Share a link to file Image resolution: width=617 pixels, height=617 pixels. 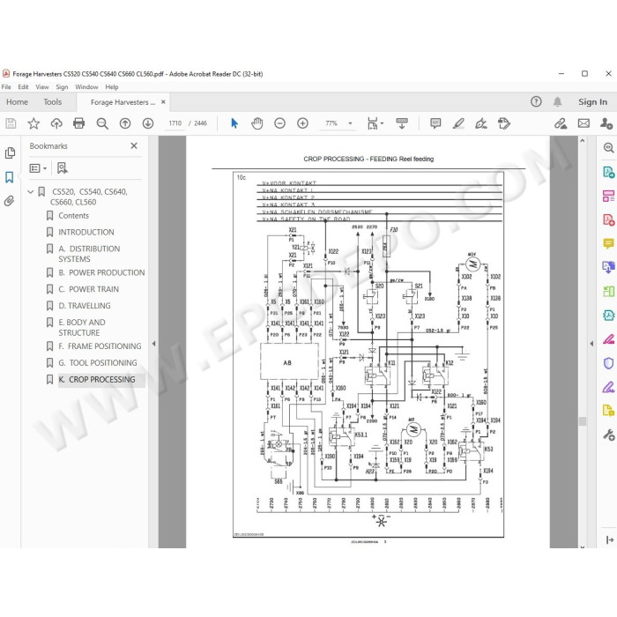pos(561,123)
